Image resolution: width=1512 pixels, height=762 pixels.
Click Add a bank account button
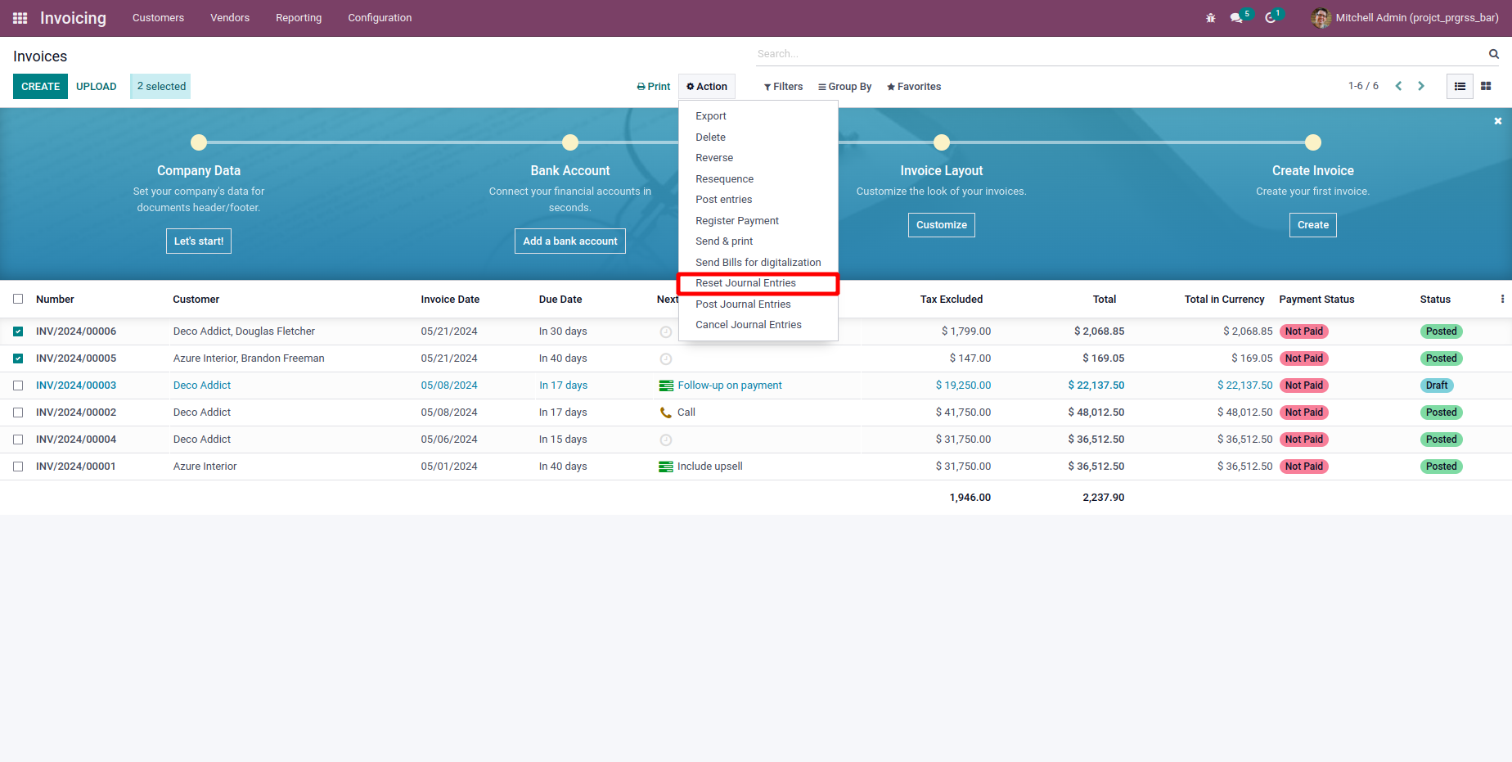coord(570,241)
